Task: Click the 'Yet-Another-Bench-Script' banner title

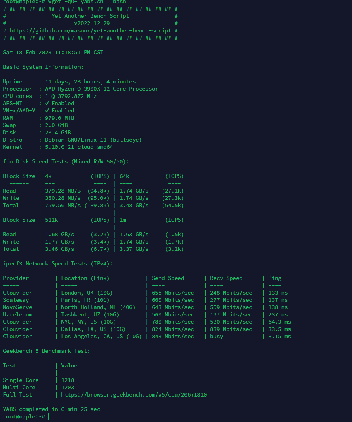Action: (x=90, y=16)
